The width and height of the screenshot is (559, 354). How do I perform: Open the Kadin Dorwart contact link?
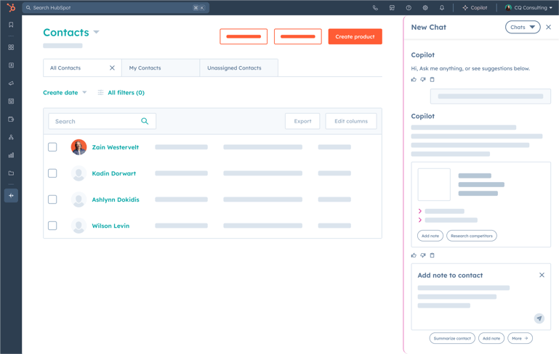(113, 173)
